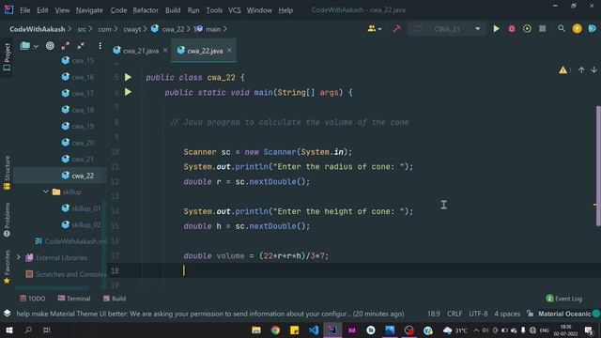
Task: Open Adobe XD from taskbar
Action: tap(351, 330)
